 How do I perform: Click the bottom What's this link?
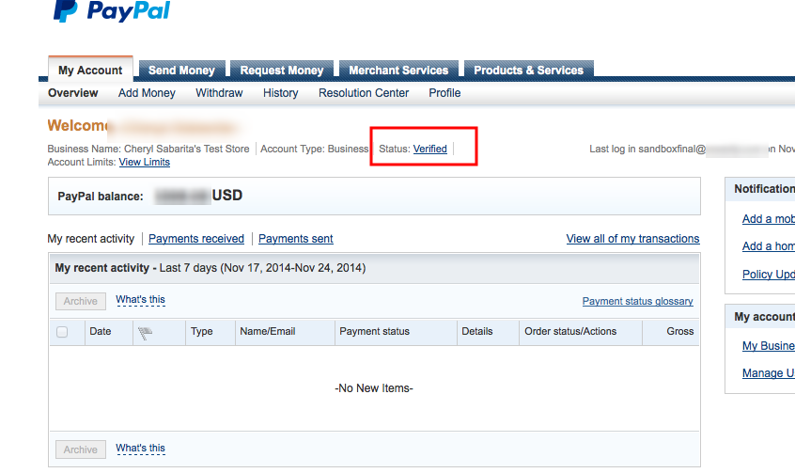pos(140,449)
